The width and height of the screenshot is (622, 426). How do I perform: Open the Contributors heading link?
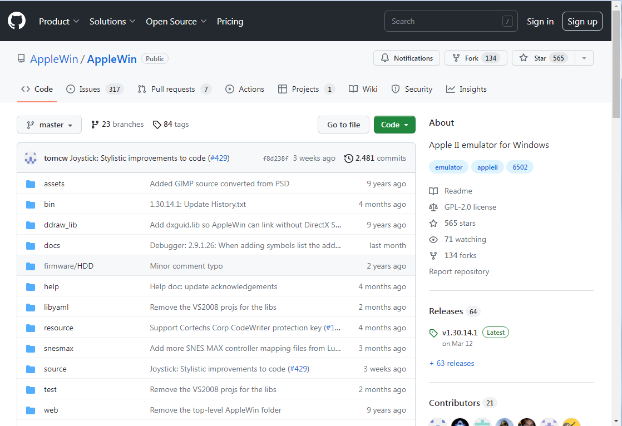(x=462, y=403)
